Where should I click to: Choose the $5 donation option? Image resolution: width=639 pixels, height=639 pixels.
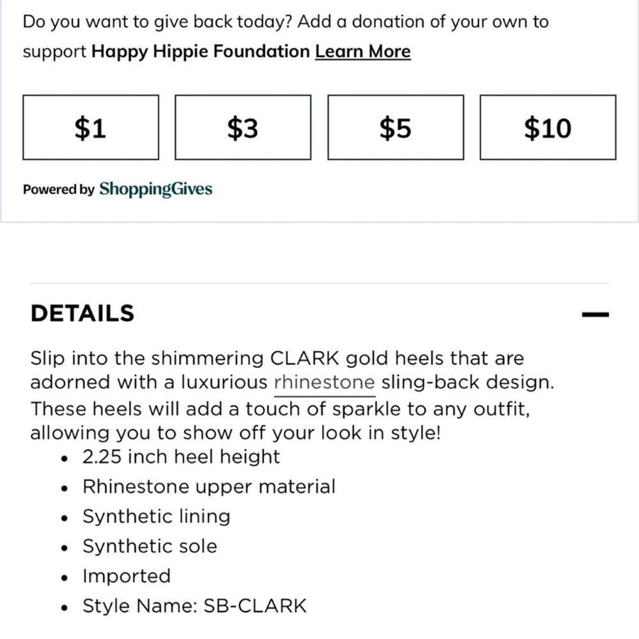396,127
